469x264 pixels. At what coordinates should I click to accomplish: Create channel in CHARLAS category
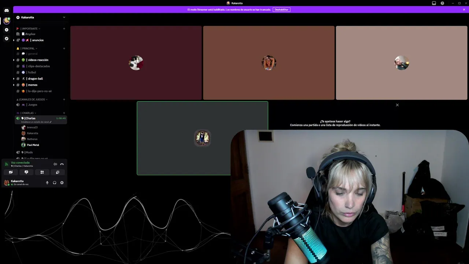click(64, 113)
